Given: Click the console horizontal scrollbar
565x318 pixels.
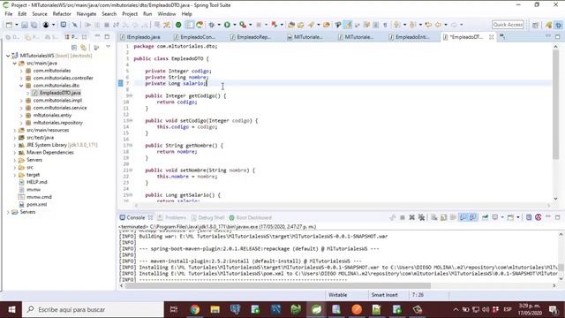Looking at the screenshot, I should [x=277, y=285].
